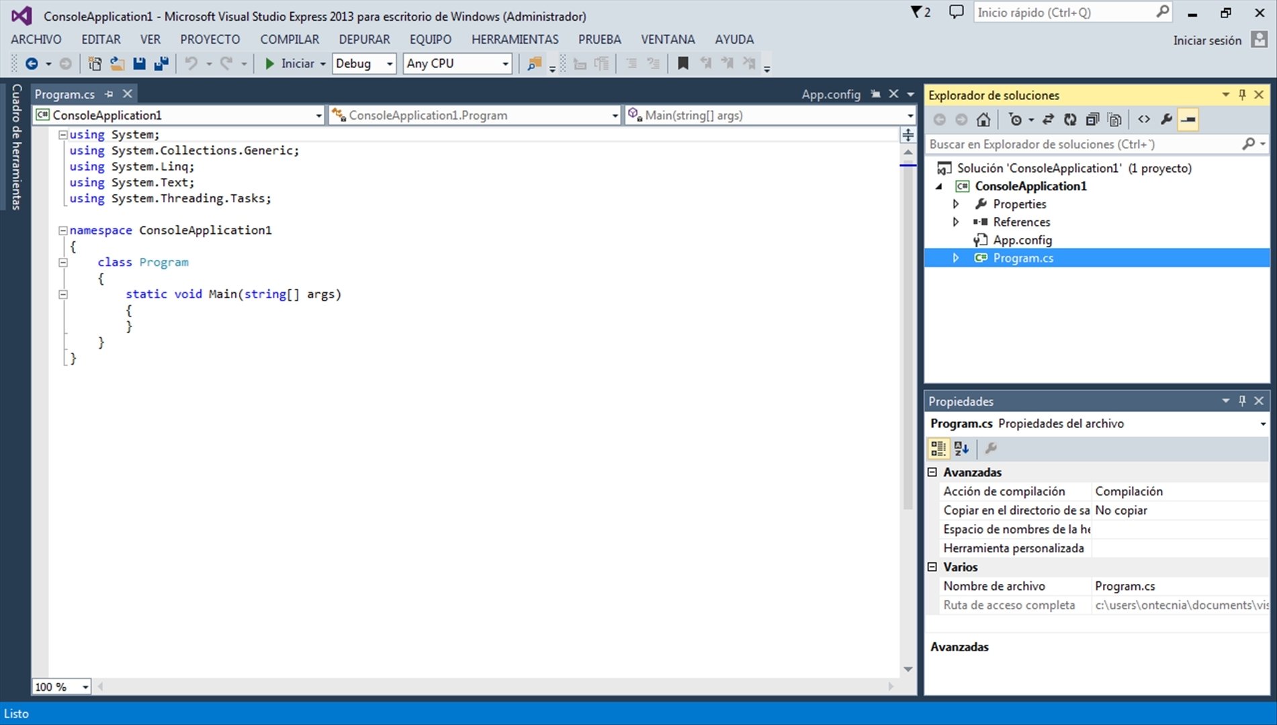This screenshot has width=1277, height=725.
Task: Click the Categorized view icon in Propiedades
Action: [x=938, y=448]
